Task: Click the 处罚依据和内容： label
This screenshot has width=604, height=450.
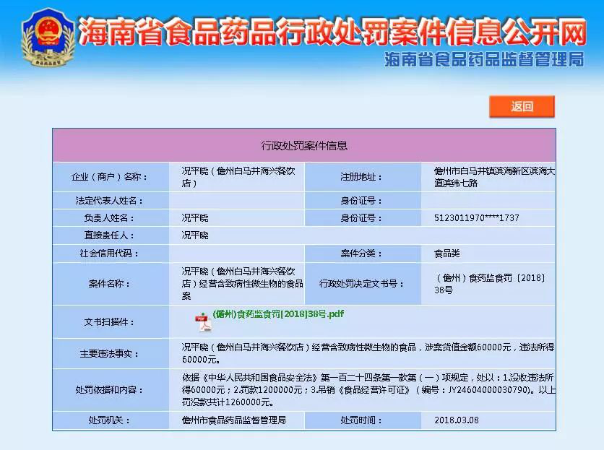Action: [109, 390]
